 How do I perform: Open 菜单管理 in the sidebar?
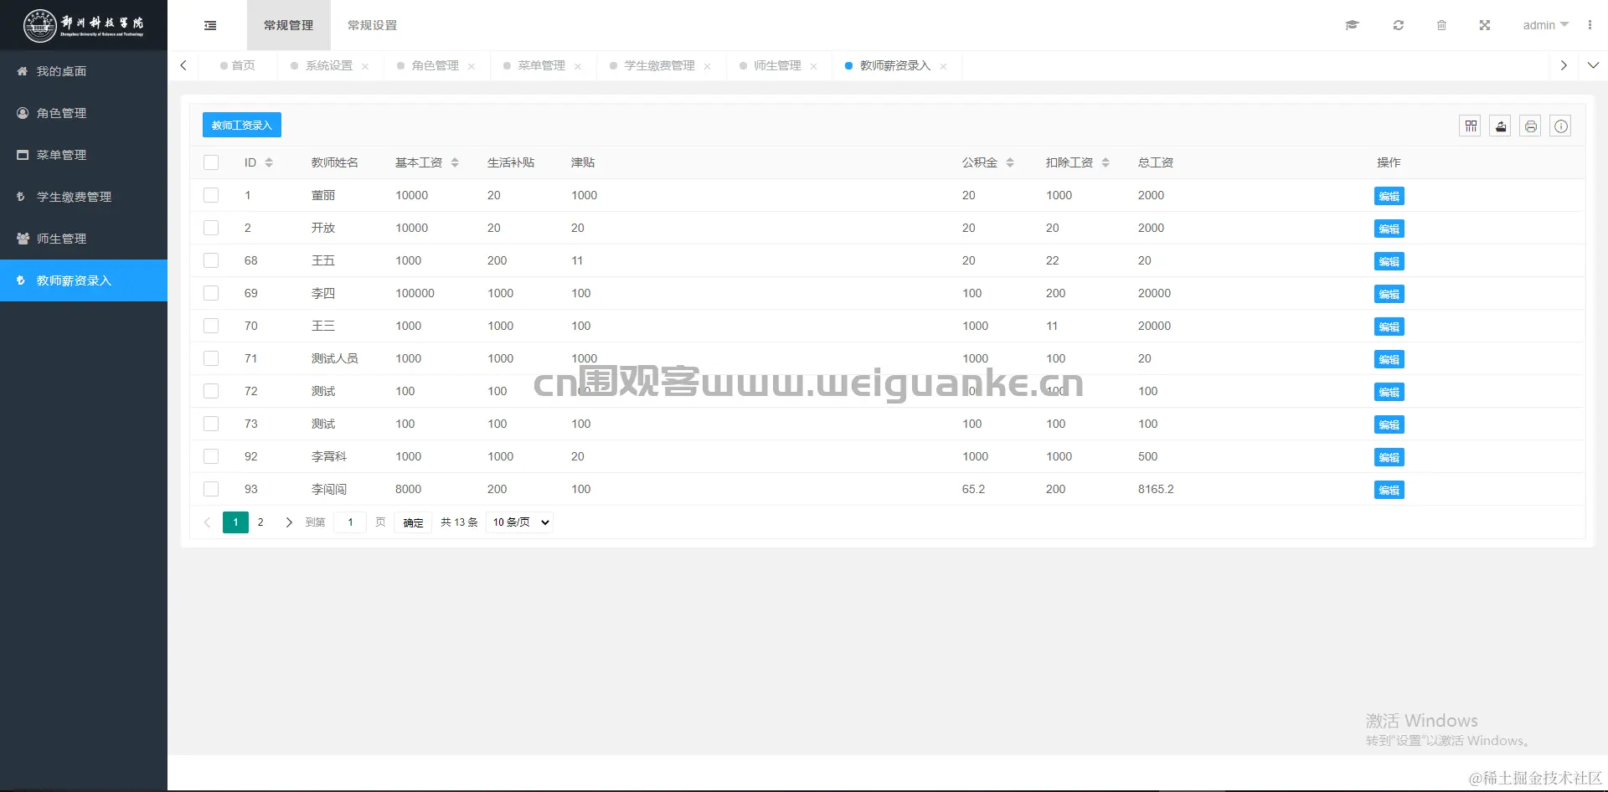(x=84, y=155)
